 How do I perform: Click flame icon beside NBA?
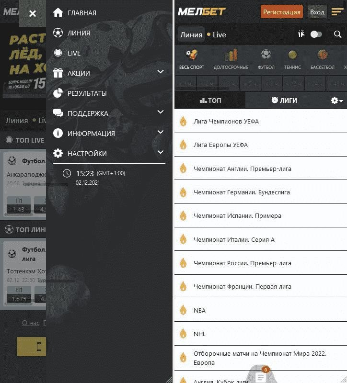(183, 310)
